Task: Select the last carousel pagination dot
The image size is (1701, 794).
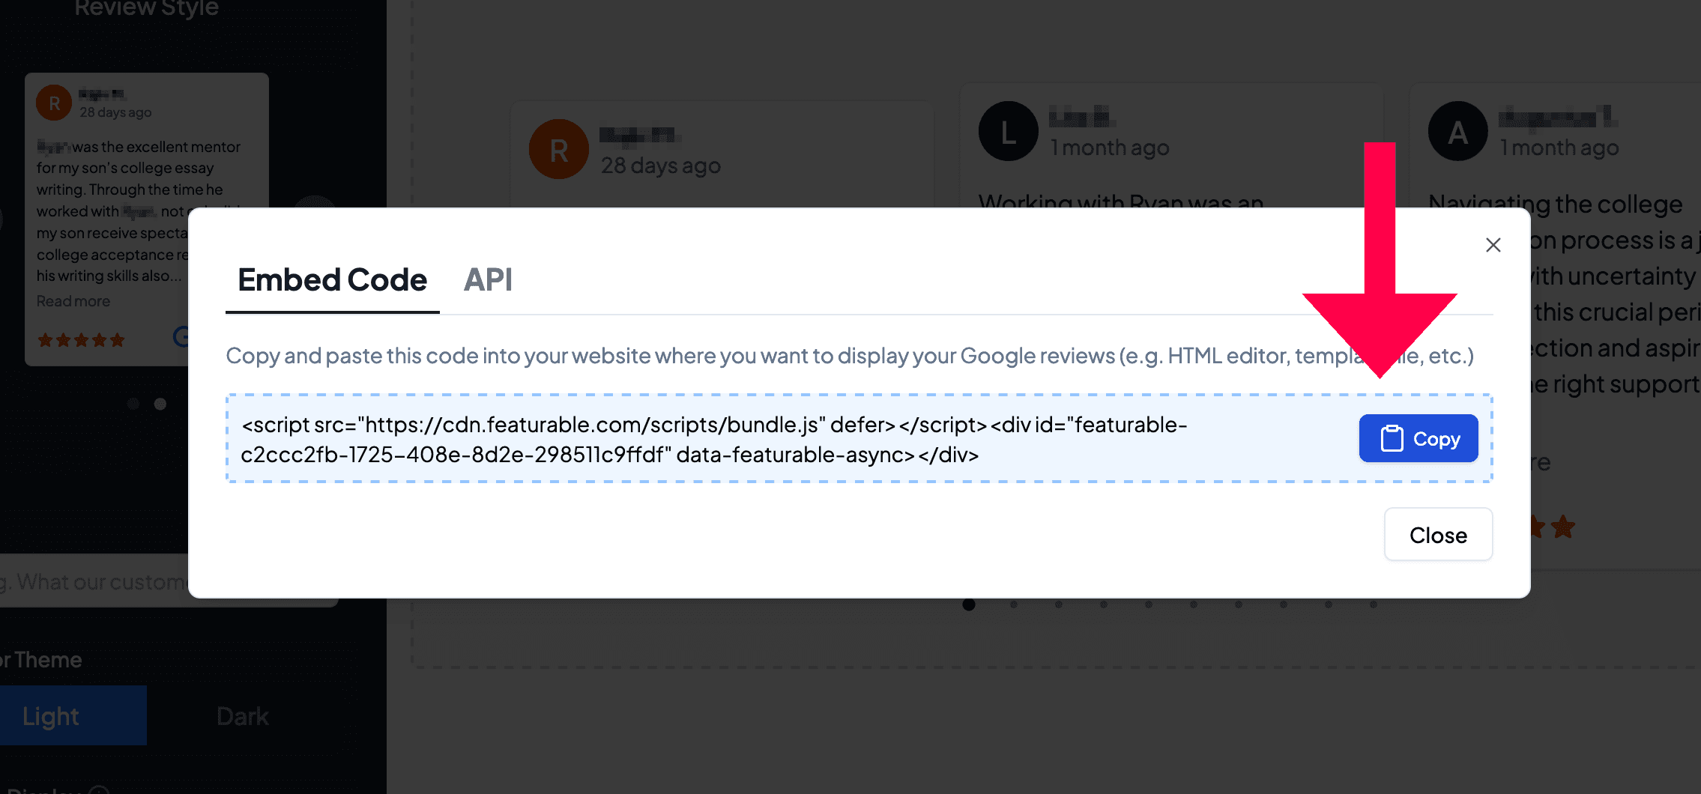Action: (x=1374, y=604)
